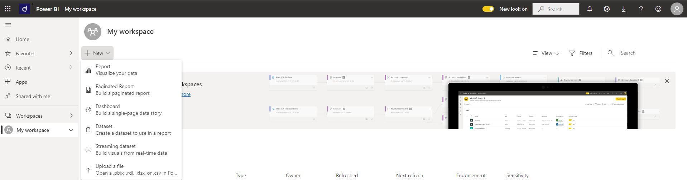The image size is (687, 180).
Task: Sort by Owner column header
Action: [293, 175]
